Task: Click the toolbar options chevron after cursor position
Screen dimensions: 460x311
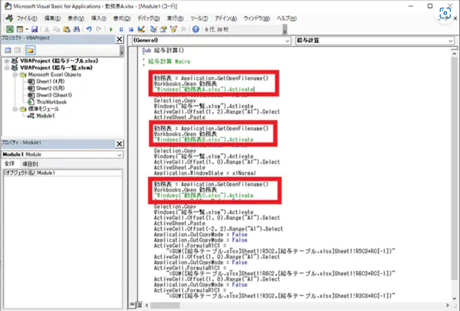Action: tap(285, 30)
